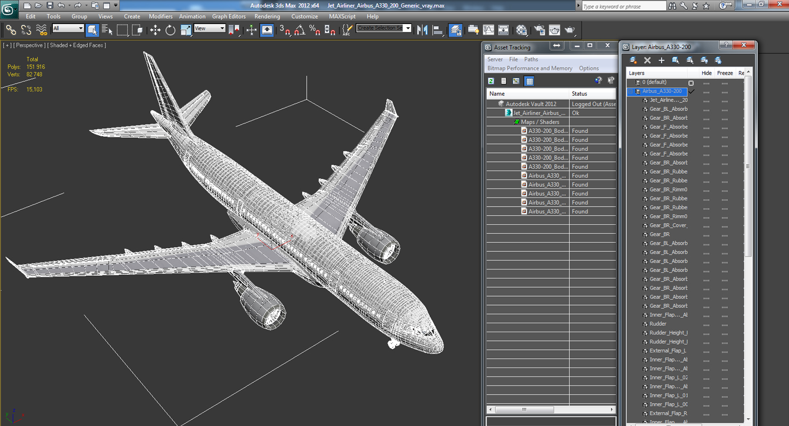This screenshot has width=789, height=426.
Task: Select the Select and Rotate tool
Action: point(170,30)
